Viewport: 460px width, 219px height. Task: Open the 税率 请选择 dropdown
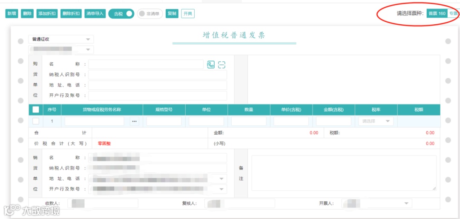pos(376,121)
